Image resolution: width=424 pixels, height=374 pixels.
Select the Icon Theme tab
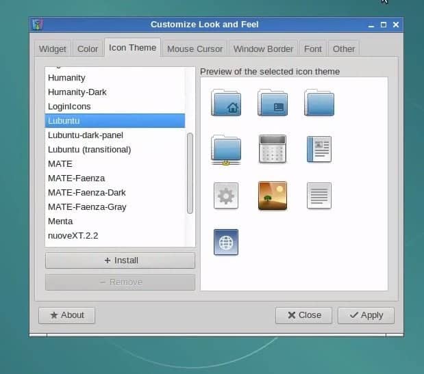click(x=132, y=47)
